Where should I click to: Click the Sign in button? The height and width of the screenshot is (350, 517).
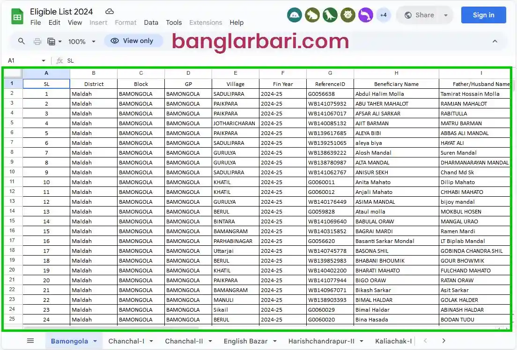(483, 14)
